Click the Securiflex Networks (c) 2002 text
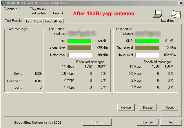This screenshot has width=184, height=128. tap(38, 123)
